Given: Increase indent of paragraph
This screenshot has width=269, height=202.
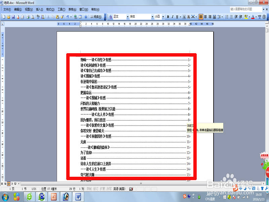Looking at the screenshot, I should pos(240,17).
